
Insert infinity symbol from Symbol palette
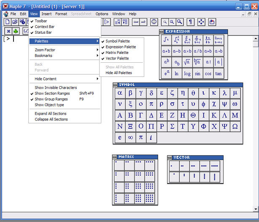pos(130,137)
